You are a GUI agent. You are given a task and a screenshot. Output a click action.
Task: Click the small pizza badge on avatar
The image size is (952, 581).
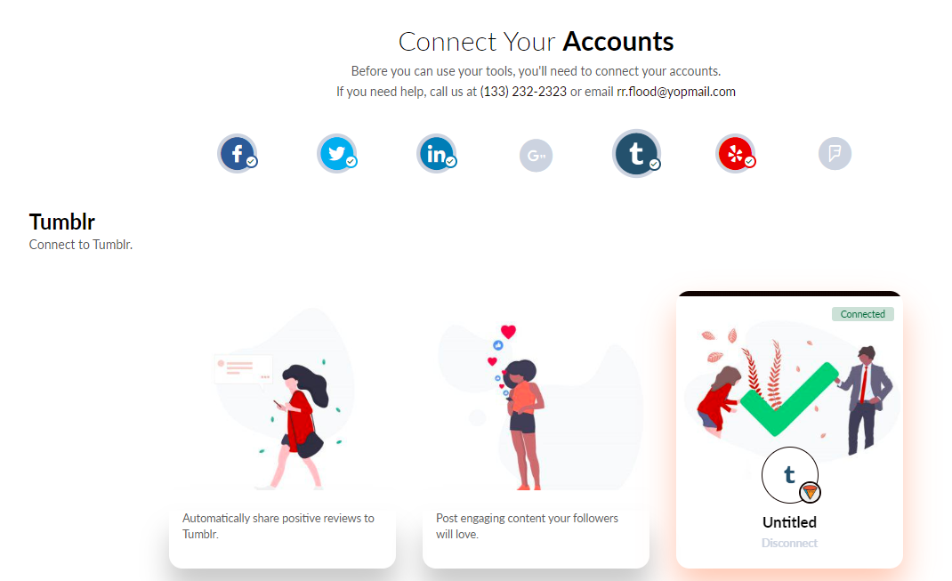click(x=810, y=492)
